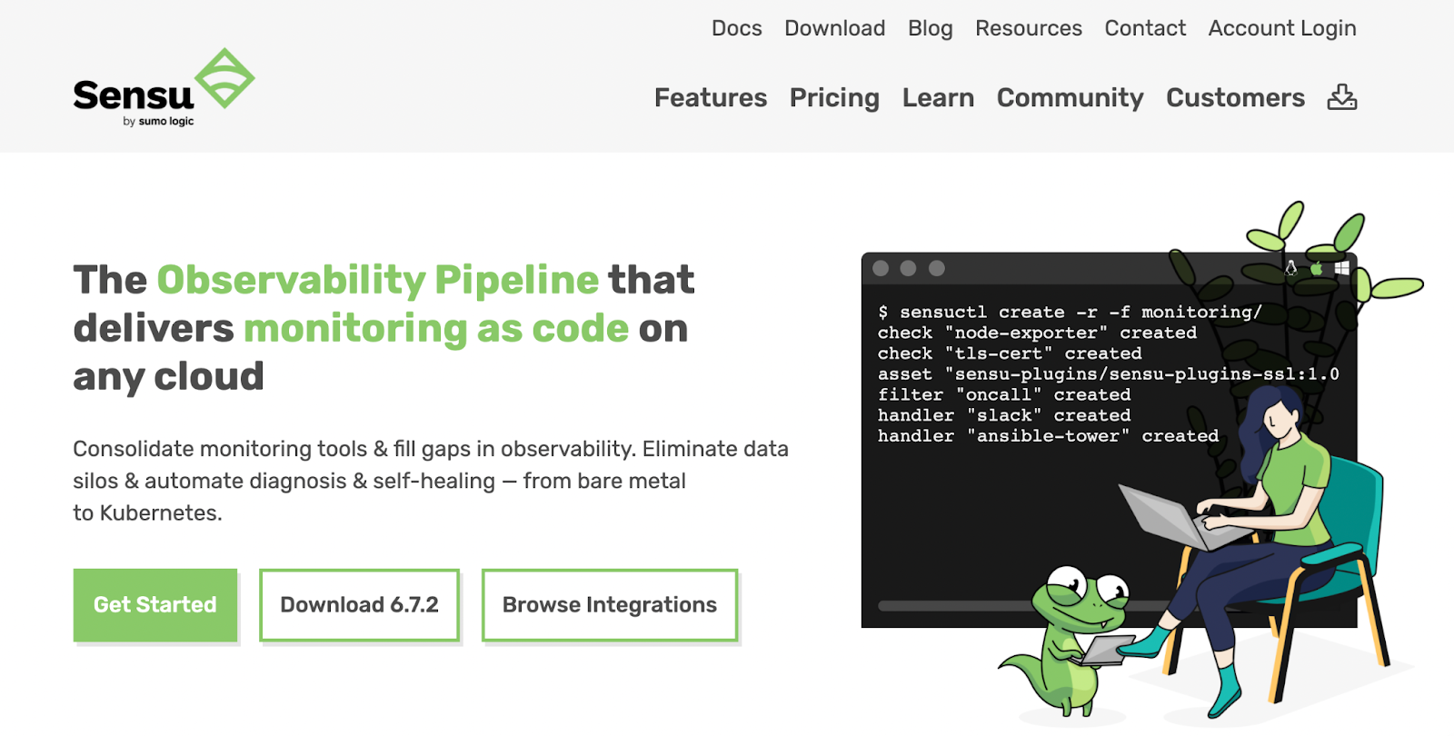Image resolution: width=1454 pixels, height=736 pixels.
Task: Click the 'sensuctl create' command line in terminal
Action: coord(1070,312)
